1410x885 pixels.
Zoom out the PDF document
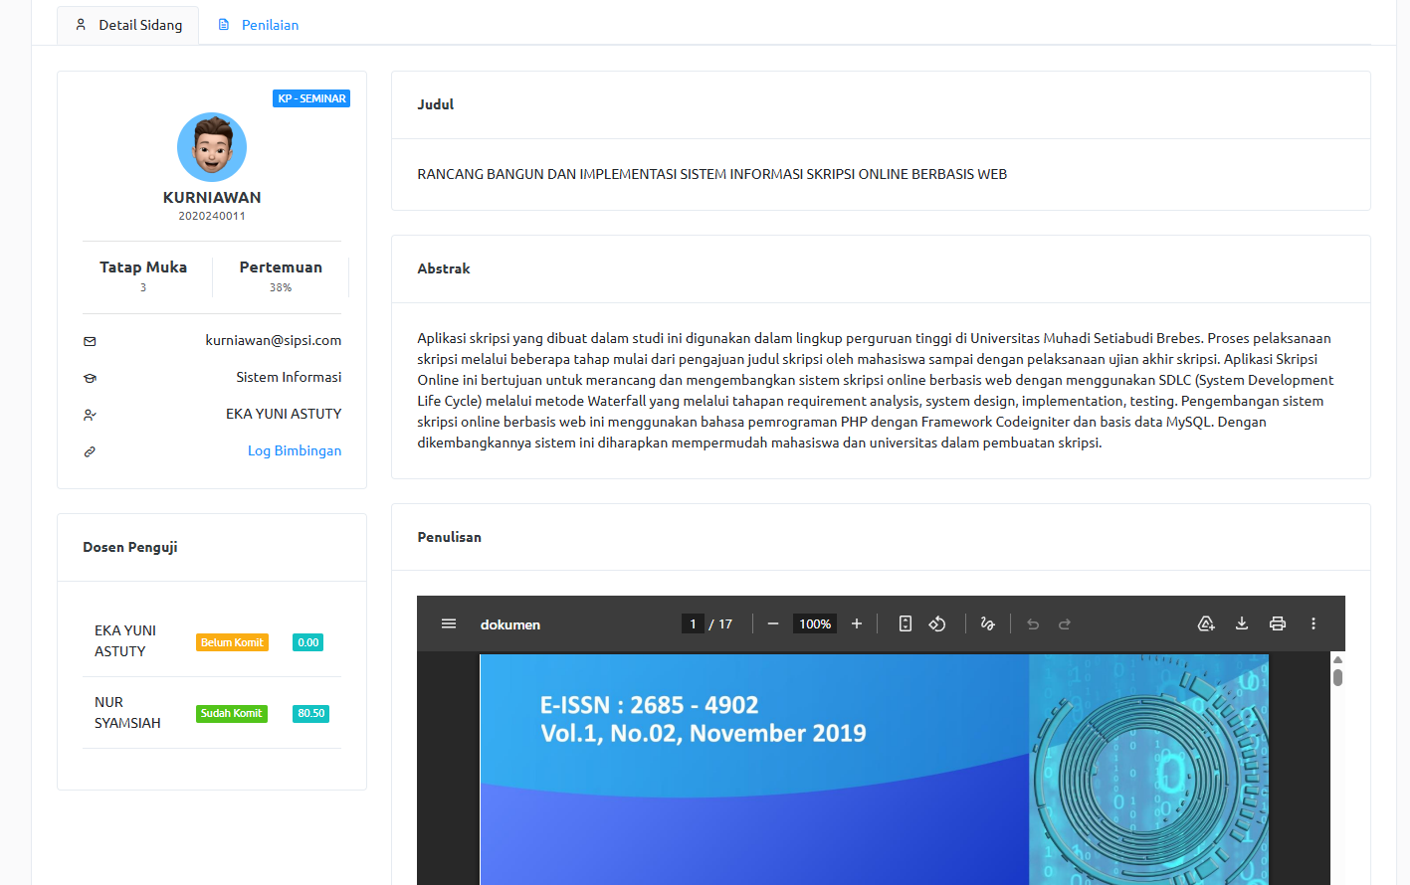(773, 623)
